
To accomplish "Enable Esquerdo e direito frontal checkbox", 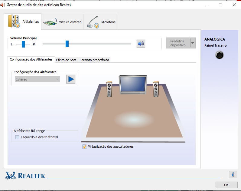I will [x=17, y=137].
